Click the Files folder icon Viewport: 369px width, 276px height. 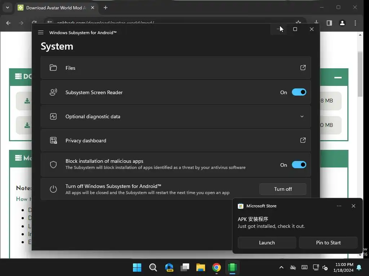(53, 68)
